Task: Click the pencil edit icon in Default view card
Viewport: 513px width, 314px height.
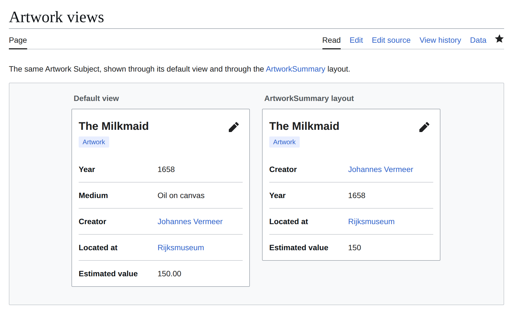Action: tap(234, 127)
